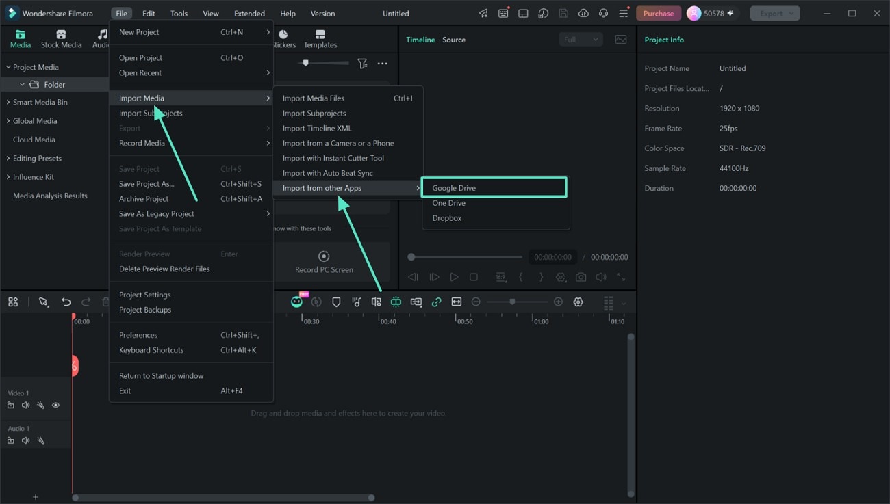
Task: Click the filter icon in media panel
Action: point(362,64)
